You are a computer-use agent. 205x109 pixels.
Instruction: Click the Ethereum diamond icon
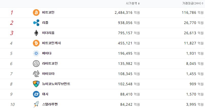(36, 33)
